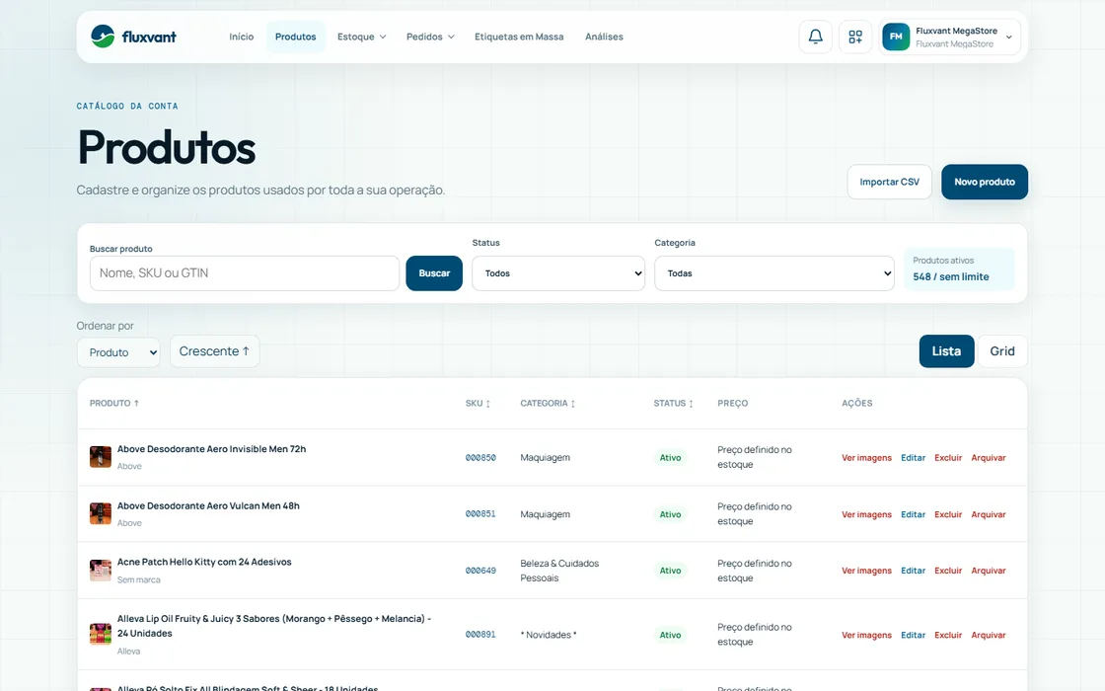Go to Início in the navigation
This screenshot has width=1105, height=691.
tap(241, 37)
